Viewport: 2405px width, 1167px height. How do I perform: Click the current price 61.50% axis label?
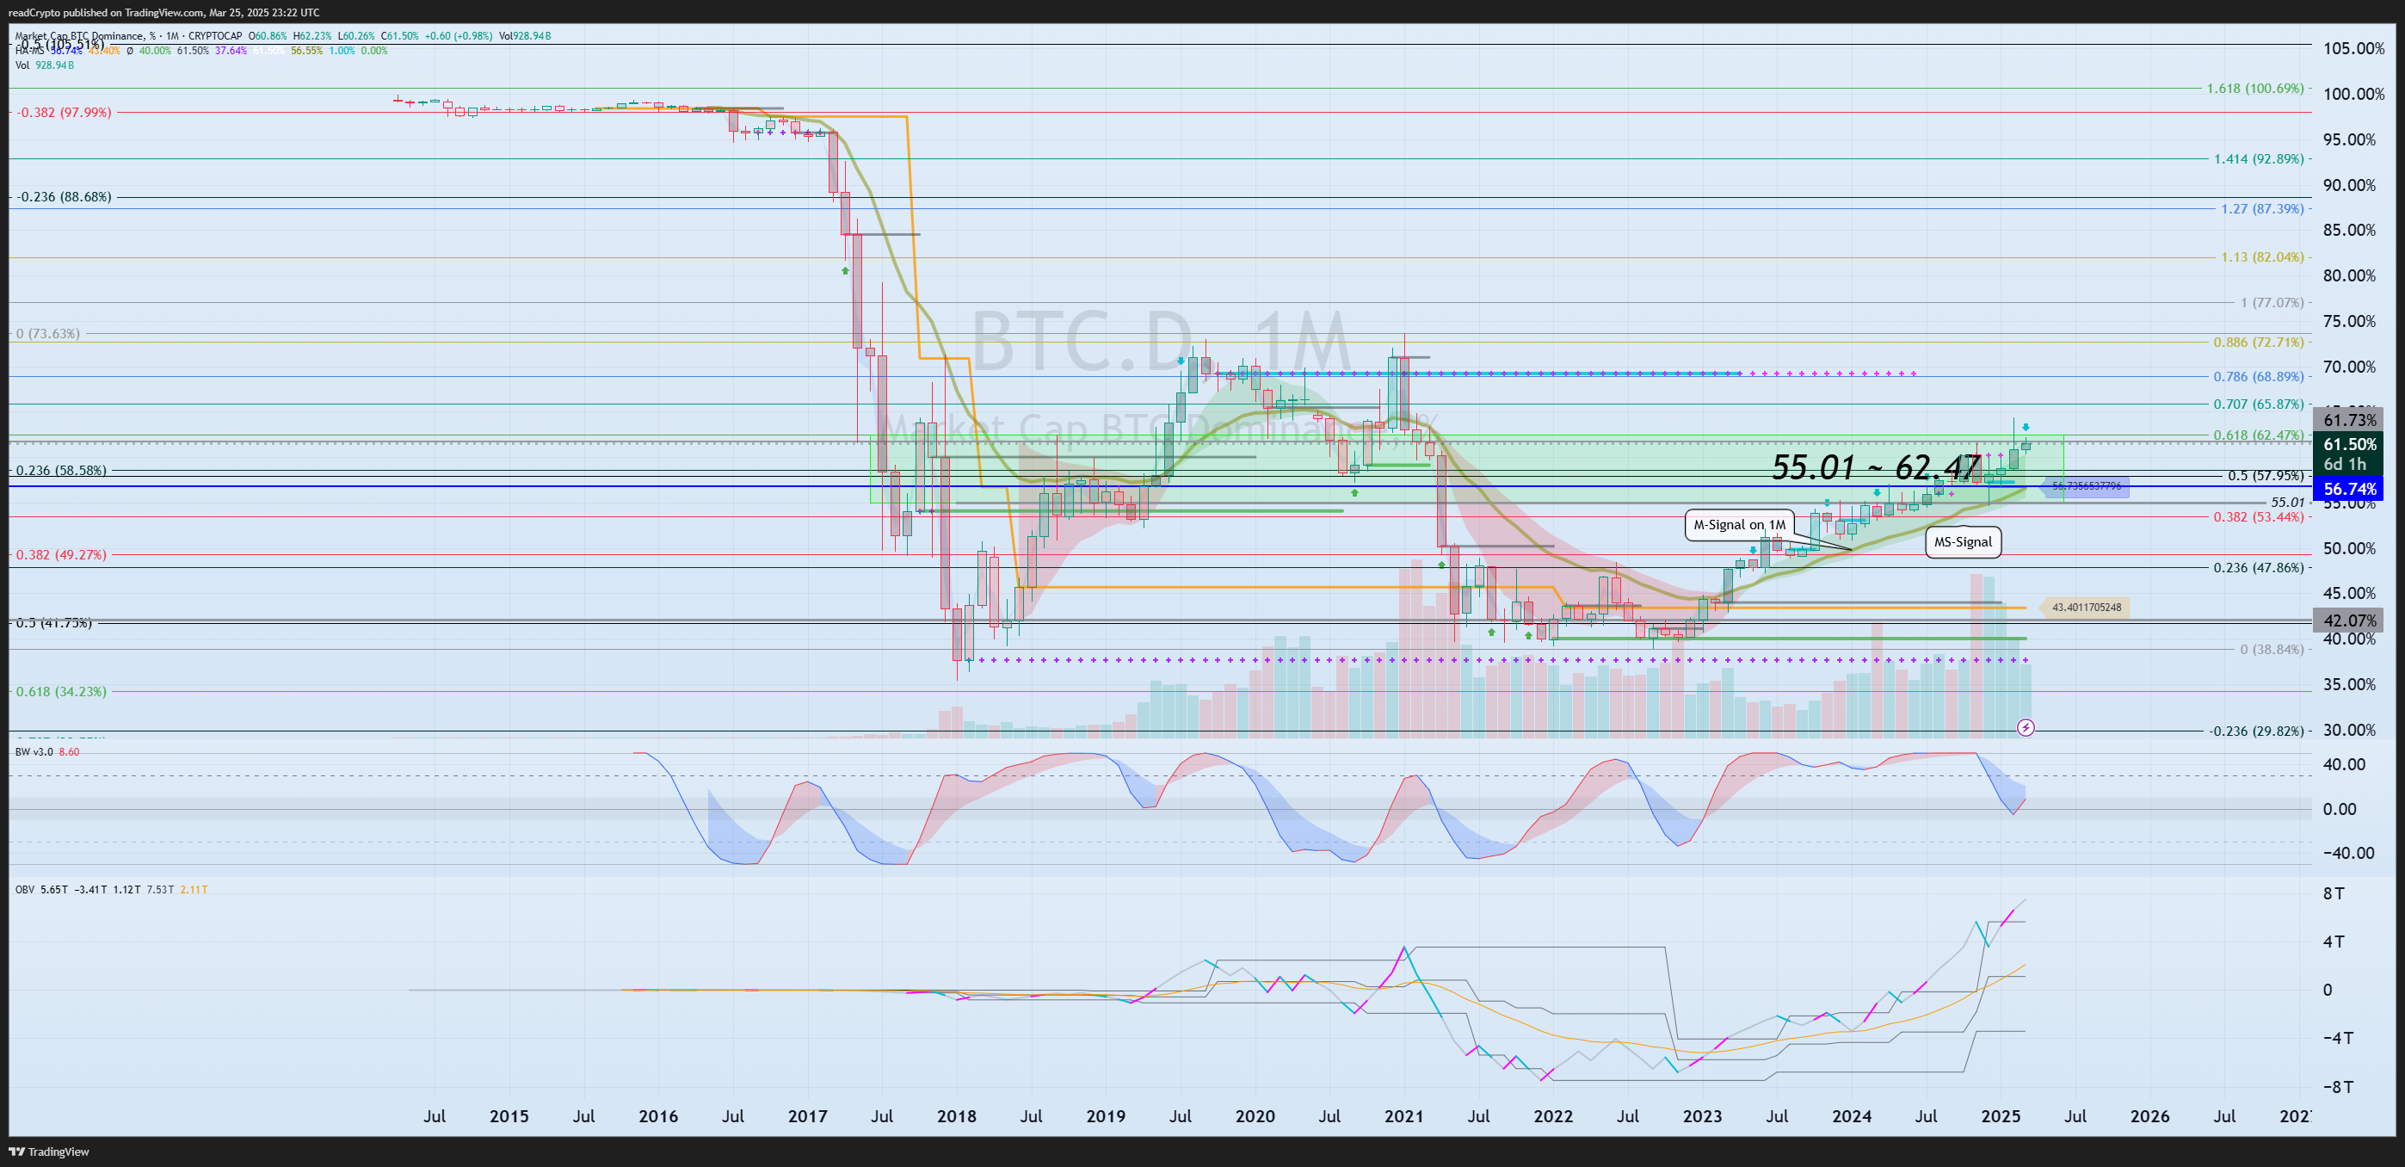pos(2349,444)
